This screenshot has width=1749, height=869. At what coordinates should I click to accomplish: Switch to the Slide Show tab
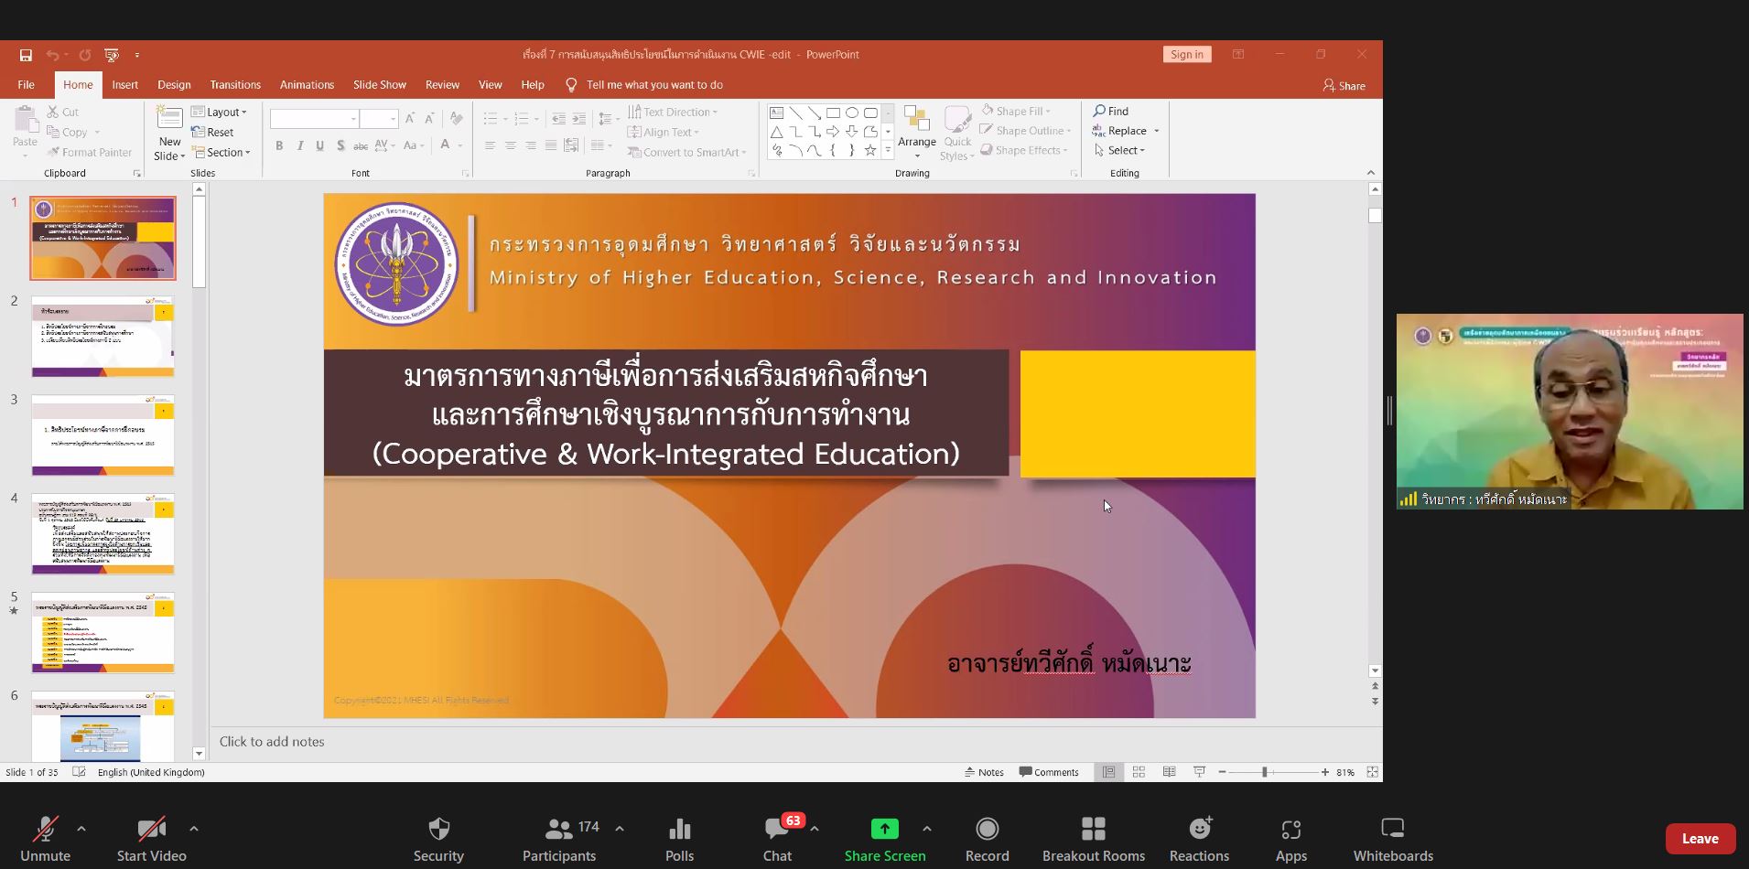pos(380,84)
